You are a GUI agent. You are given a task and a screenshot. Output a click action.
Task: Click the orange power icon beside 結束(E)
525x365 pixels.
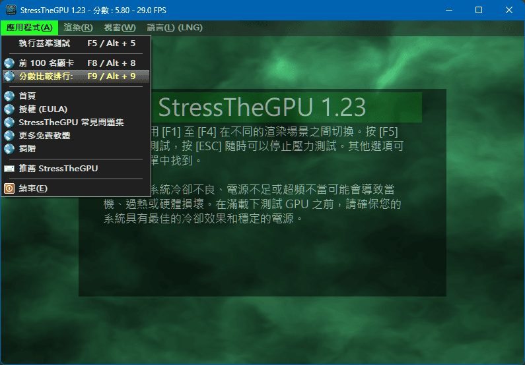pos(9,189)
